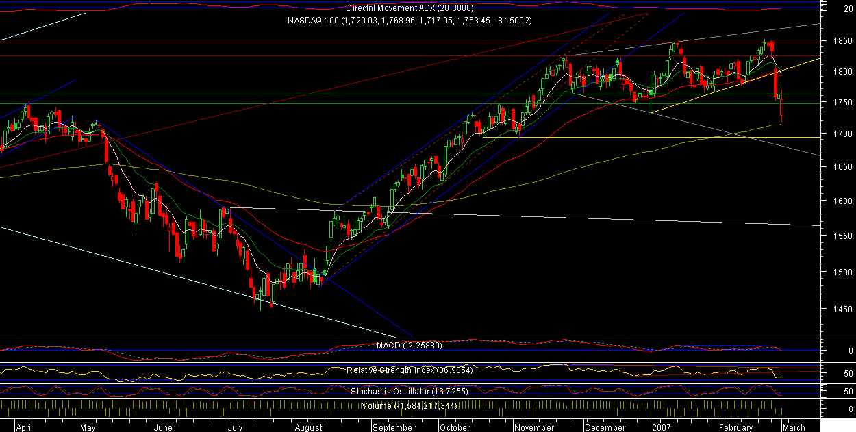Click the December month label

point(605,427)
